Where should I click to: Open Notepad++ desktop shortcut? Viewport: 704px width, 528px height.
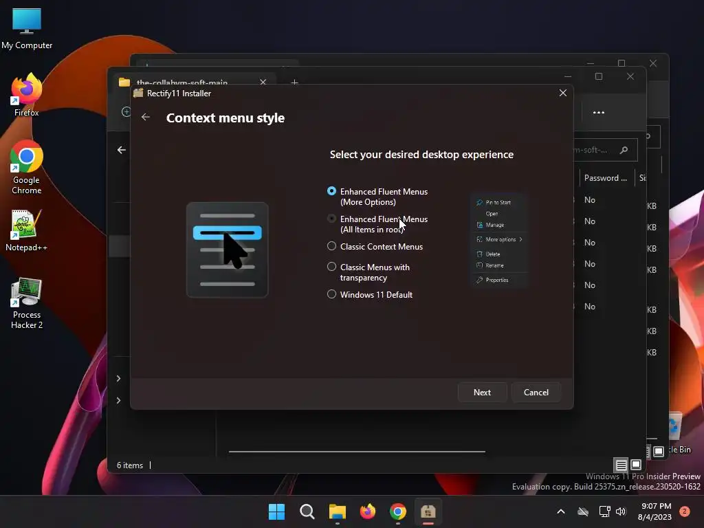click(x=27, y=230)
